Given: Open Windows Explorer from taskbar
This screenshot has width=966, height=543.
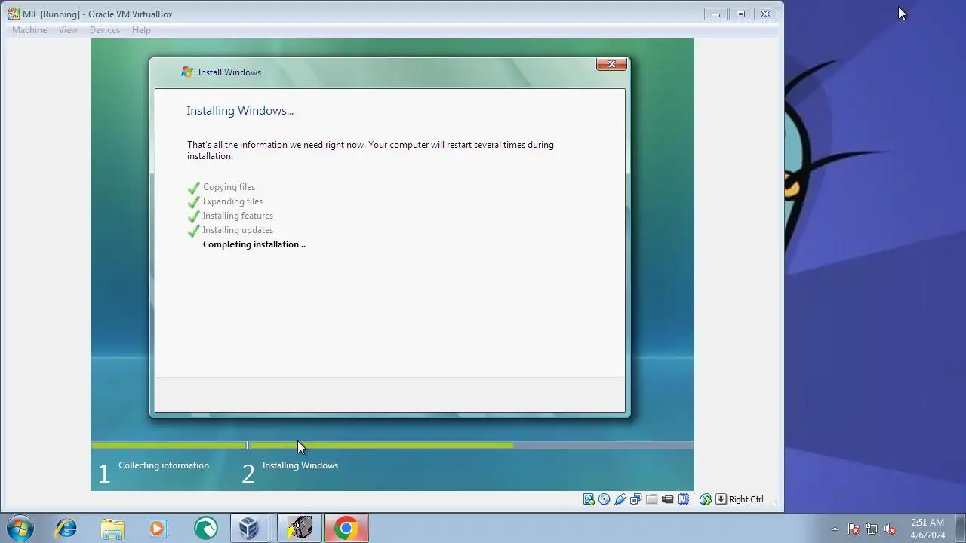Looking at the screenshot, I should pyautogui.click(x=112, y=528).
